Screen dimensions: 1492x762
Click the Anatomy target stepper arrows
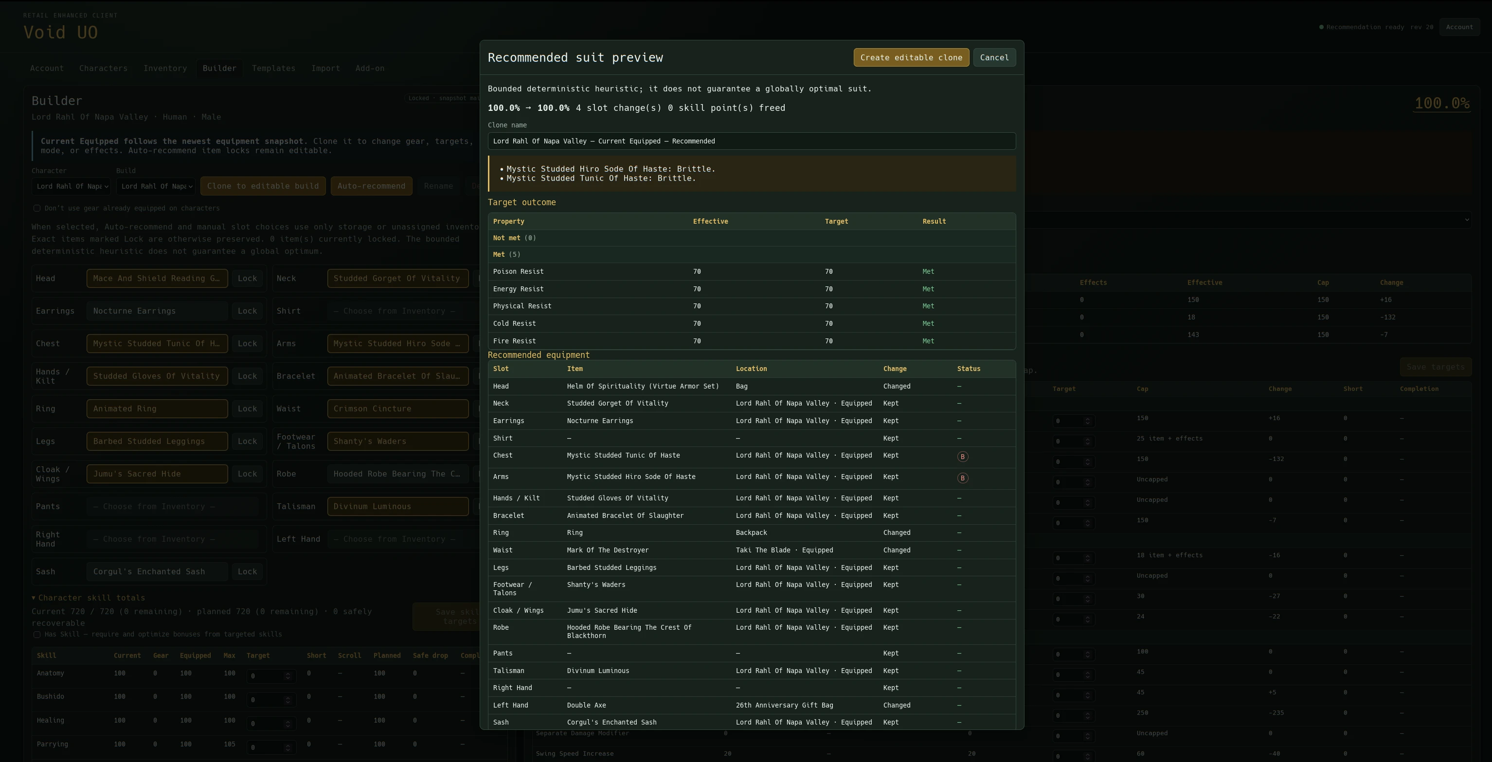[288, 676]
